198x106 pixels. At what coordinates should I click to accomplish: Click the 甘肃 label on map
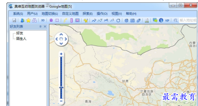[125, 81]
